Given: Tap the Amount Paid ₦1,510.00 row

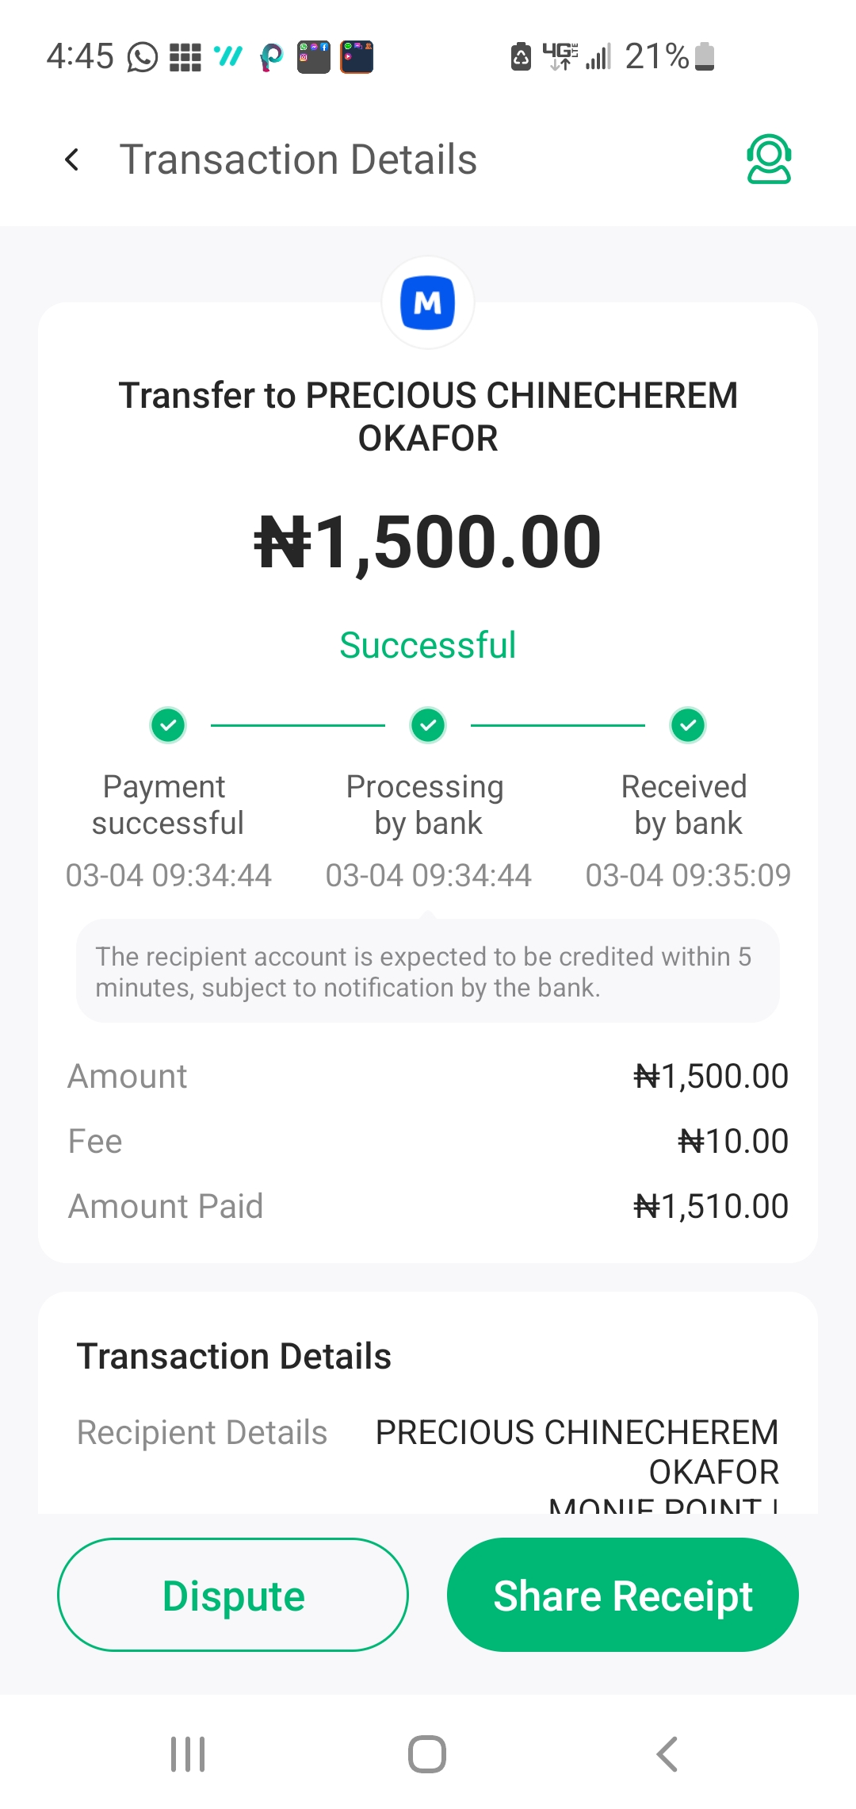Looking at the screenshot, I should (428, 1206).
